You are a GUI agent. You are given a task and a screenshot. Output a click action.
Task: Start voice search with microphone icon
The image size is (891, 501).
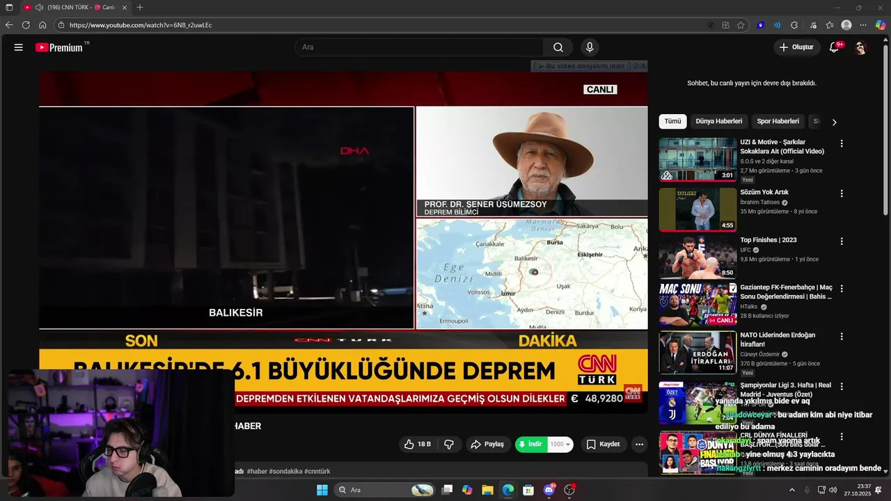(x=590, y=47)
